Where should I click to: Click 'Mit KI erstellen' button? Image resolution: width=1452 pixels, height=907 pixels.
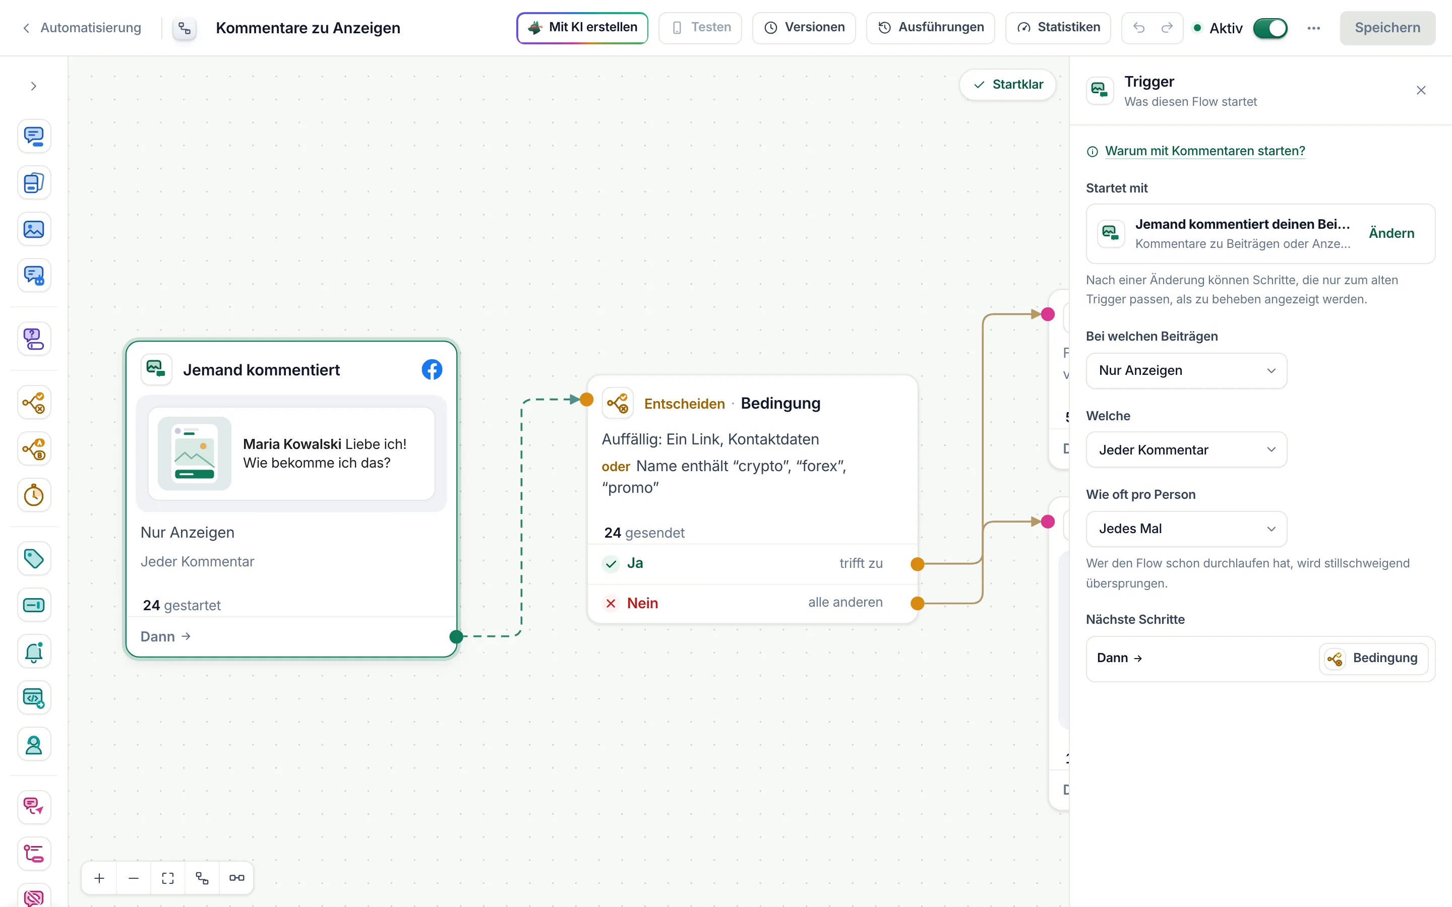click(x=582, y=28)
